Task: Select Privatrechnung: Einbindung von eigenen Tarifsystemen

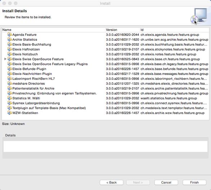Action: pyautogui.click(x=54, y=93)
